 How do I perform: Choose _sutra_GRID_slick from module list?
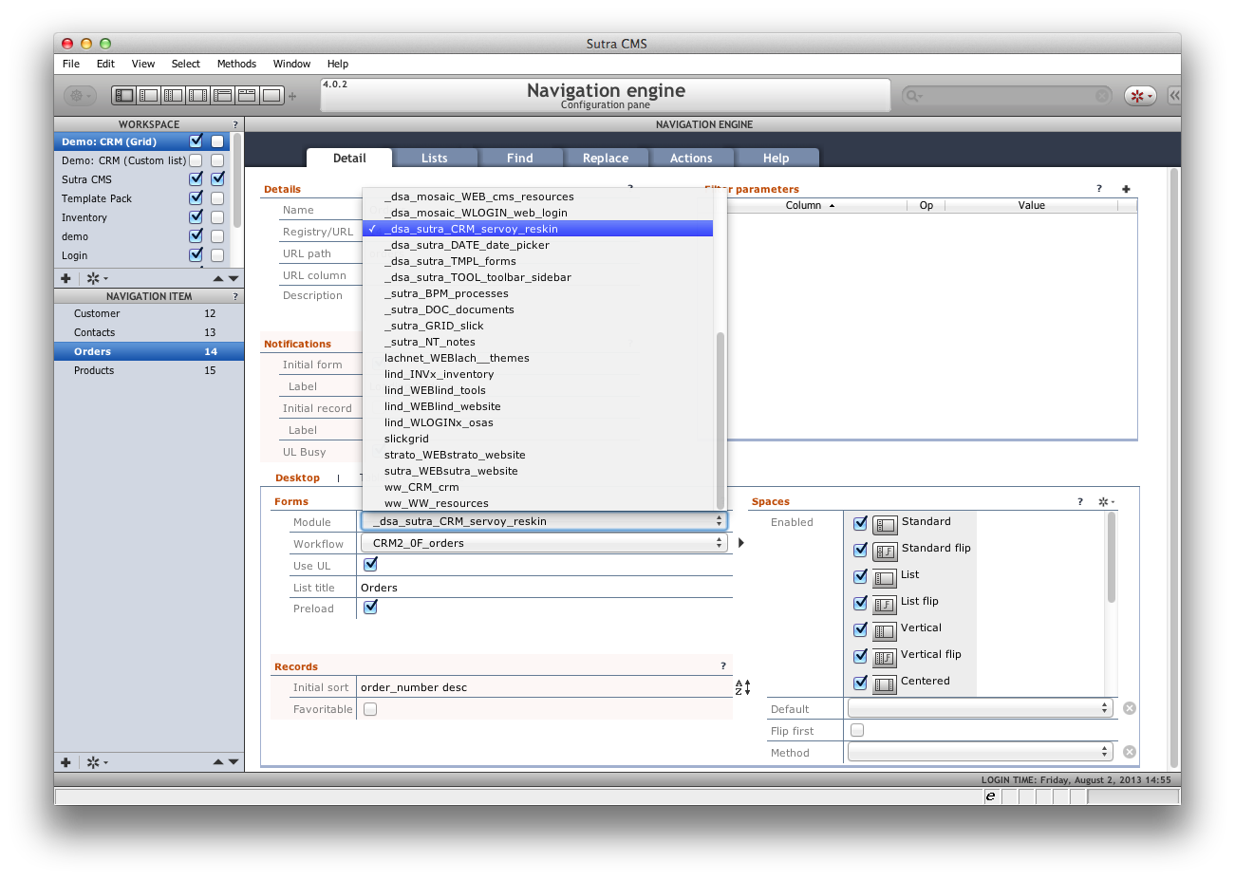(537, 326)
